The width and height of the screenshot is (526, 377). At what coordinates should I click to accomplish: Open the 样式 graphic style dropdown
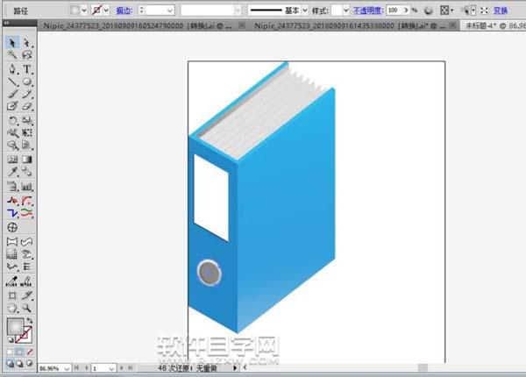click(346, 11)
